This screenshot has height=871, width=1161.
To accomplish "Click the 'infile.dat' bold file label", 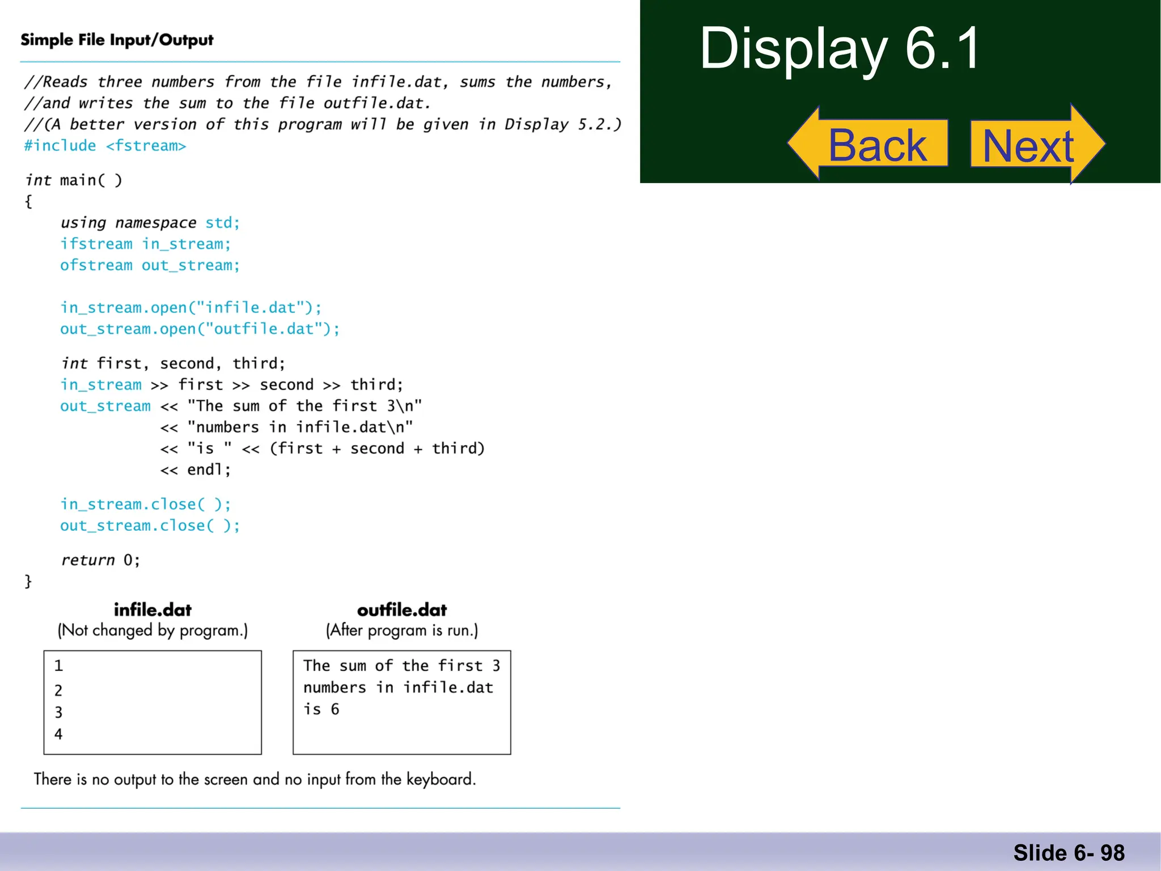I will coord(152,610).
